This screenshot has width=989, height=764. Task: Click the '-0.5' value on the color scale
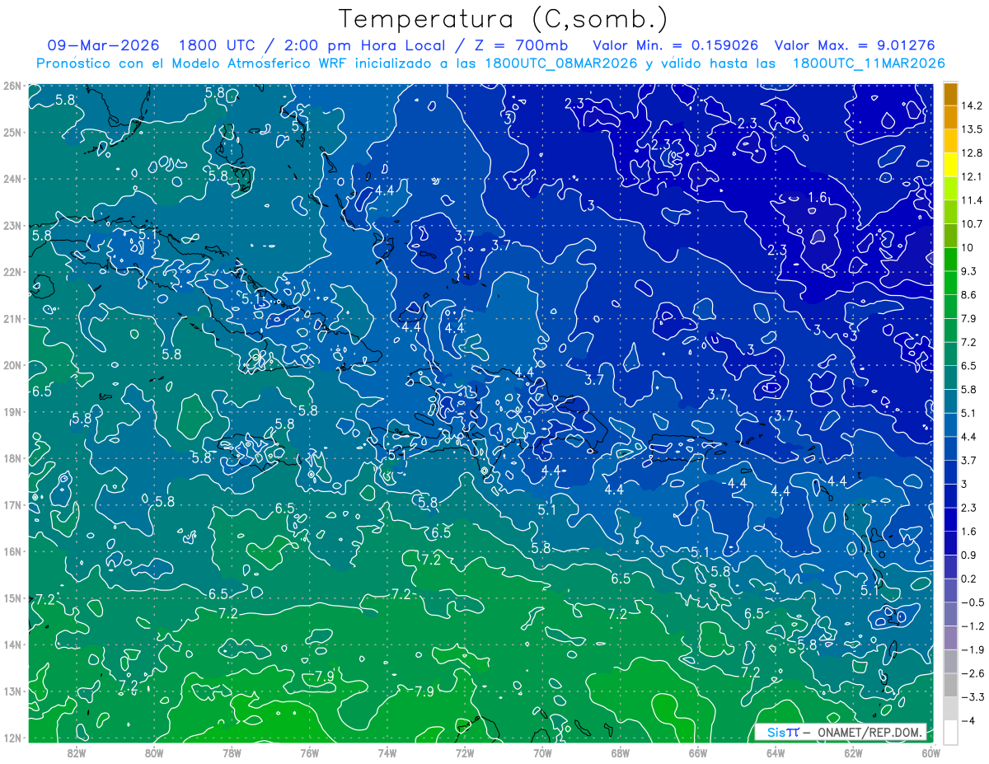(972, 602)
